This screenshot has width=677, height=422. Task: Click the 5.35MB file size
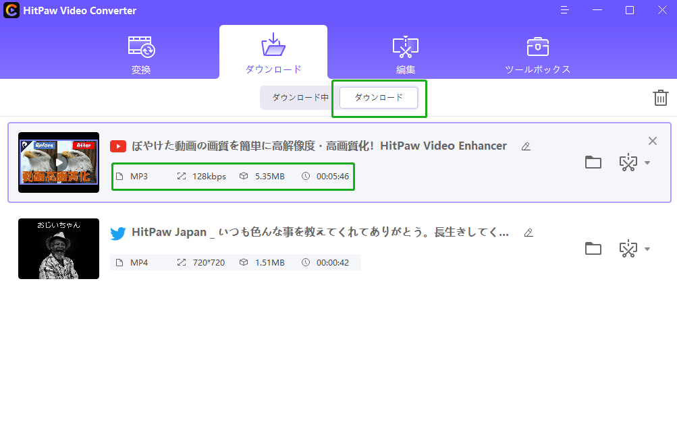(x=270, y=177)
